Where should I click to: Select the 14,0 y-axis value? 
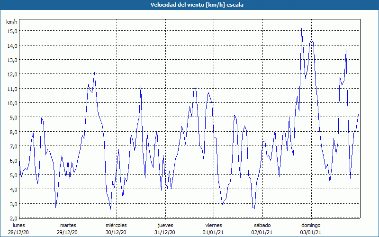12,46
